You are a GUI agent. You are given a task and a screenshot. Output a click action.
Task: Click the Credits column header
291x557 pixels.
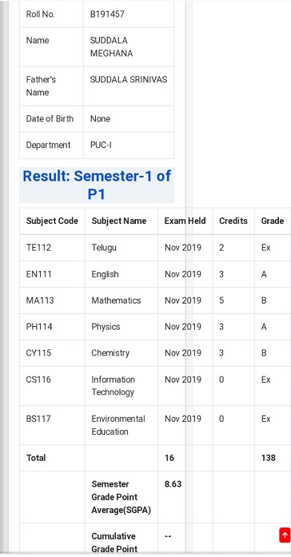pyautogui.click(x=233, y=221)
